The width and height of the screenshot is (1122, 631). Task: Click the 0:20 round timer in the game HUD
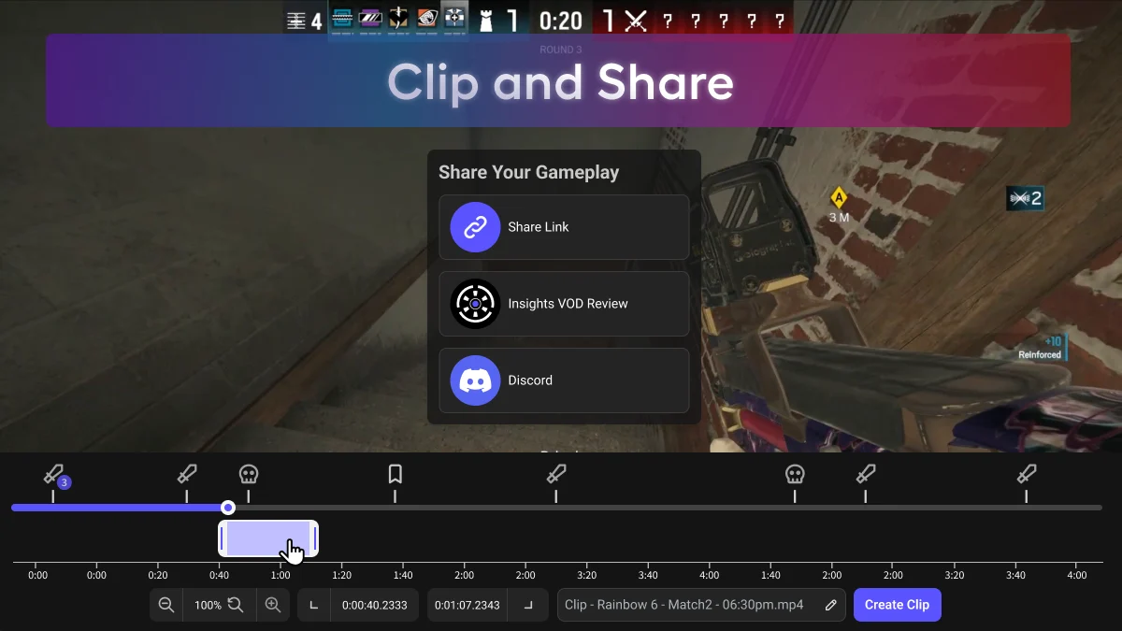click(x=561, y=21)
